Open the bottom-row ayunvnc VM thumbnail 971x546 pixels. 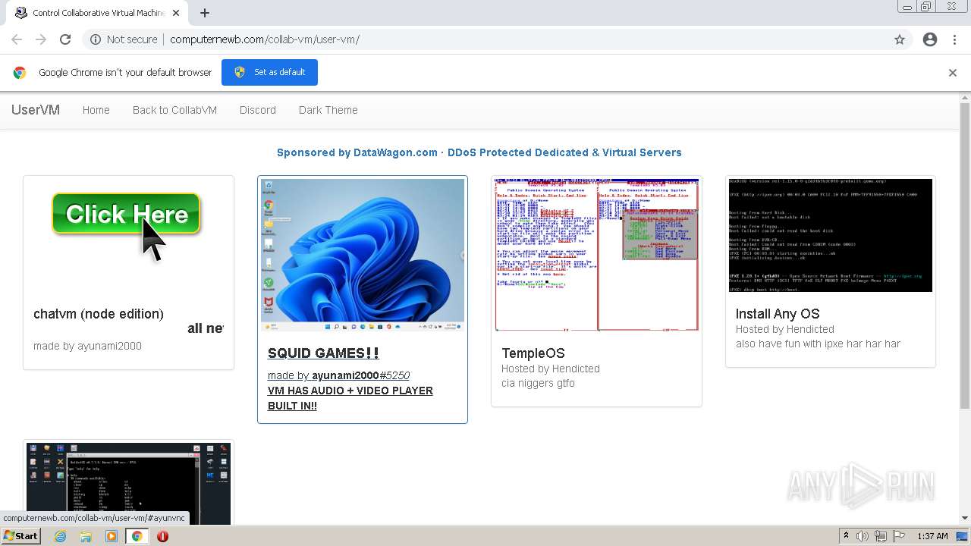(129, 484)
